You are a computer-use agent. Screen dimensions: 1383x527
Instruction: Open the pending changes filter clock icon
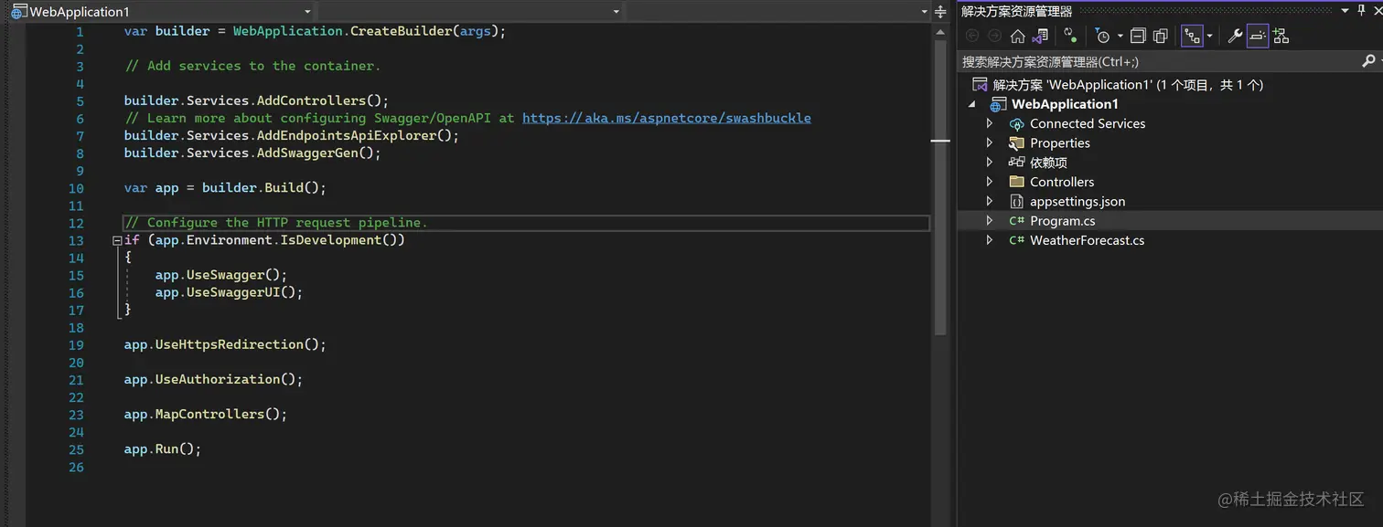1103,37
